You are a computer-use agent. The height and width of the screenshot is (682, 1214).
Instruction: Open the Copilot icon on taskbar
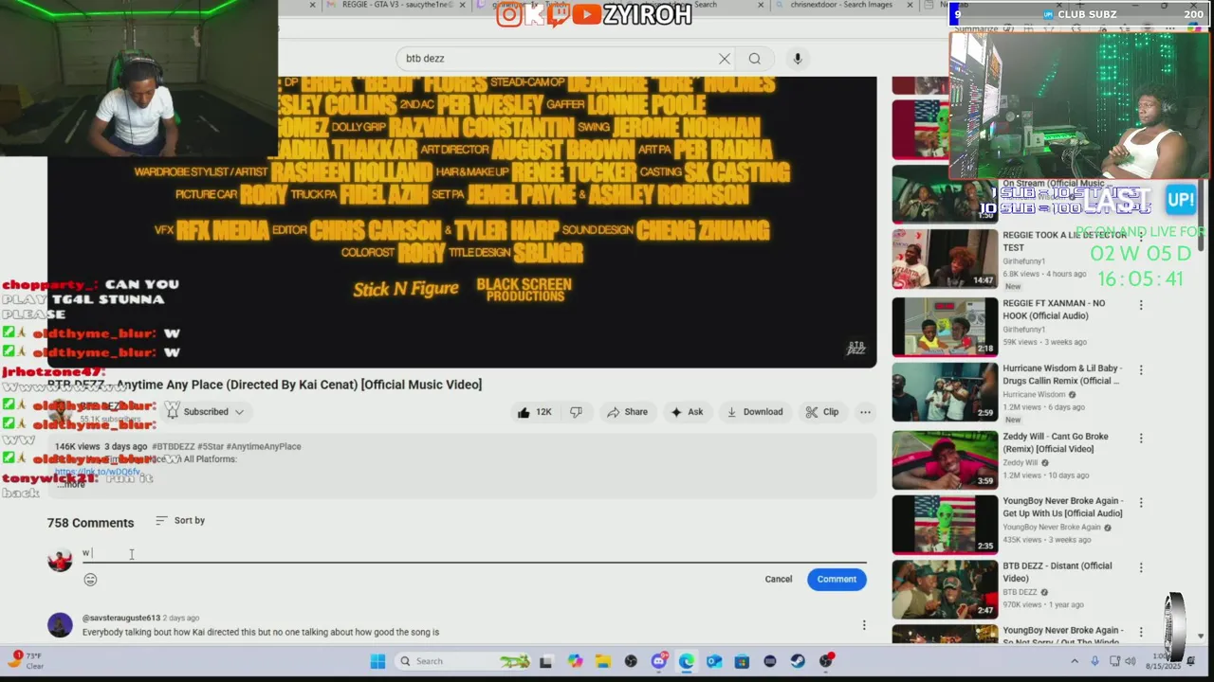click(x=575, y=661)
